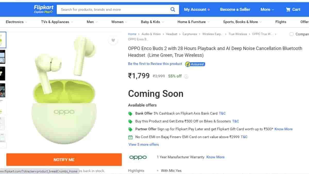
Task: Open View 5 more offers link
Action: 144,145
